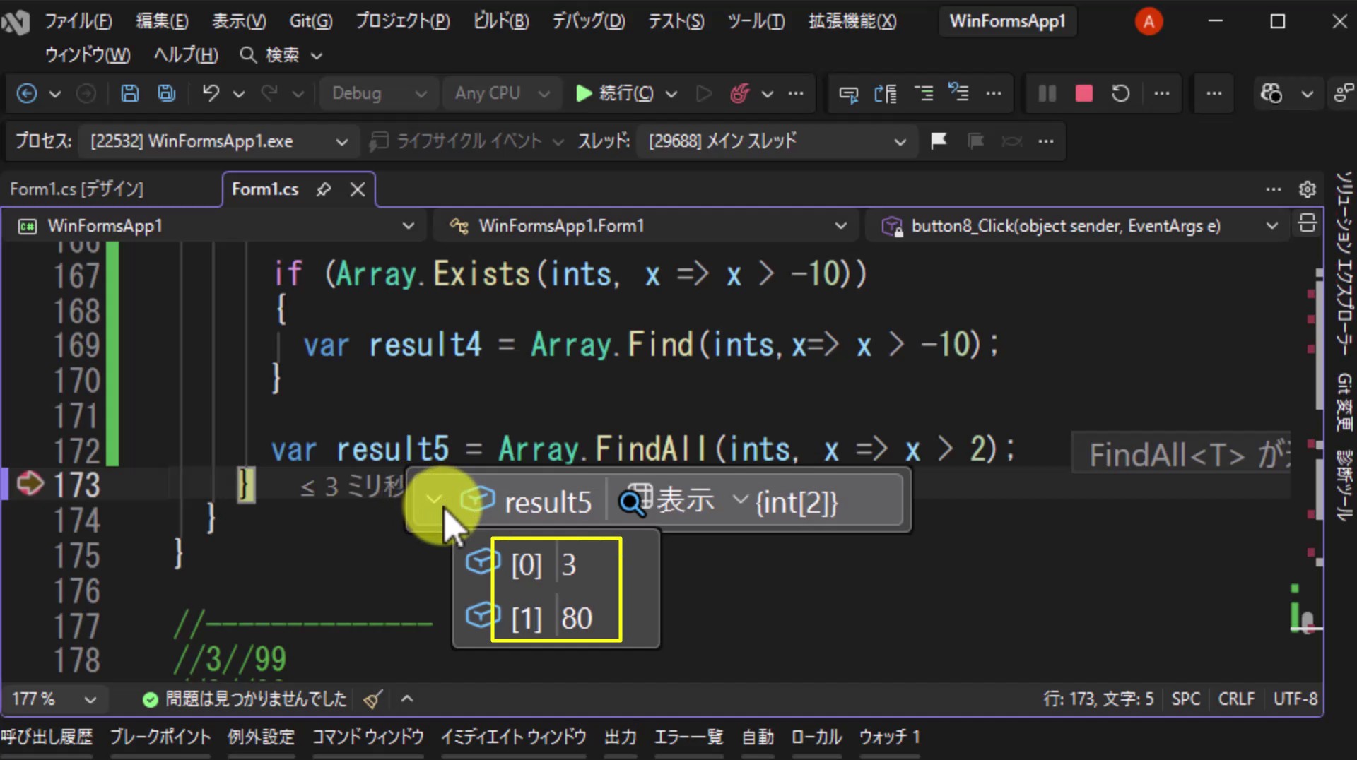
Task: Click the user account avatar A
Action: pos(1149,22)
